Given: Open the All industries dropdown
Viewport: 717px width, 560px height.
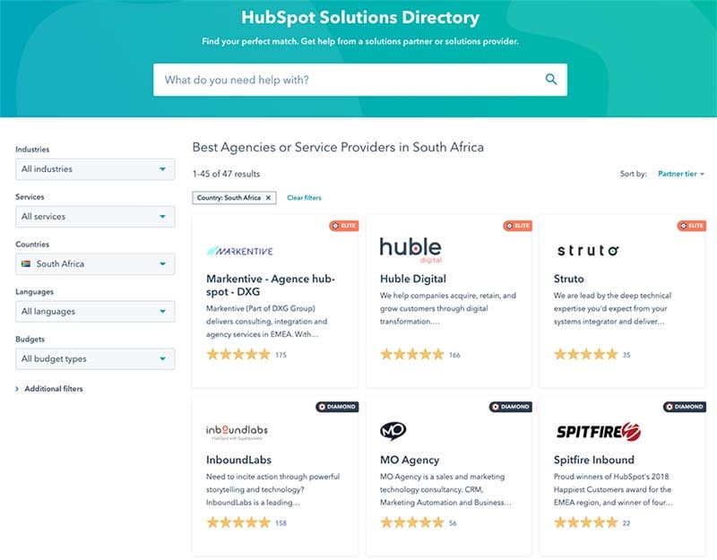Looking at the screenshot, I should pyautogui.click(x=95, y=169).
